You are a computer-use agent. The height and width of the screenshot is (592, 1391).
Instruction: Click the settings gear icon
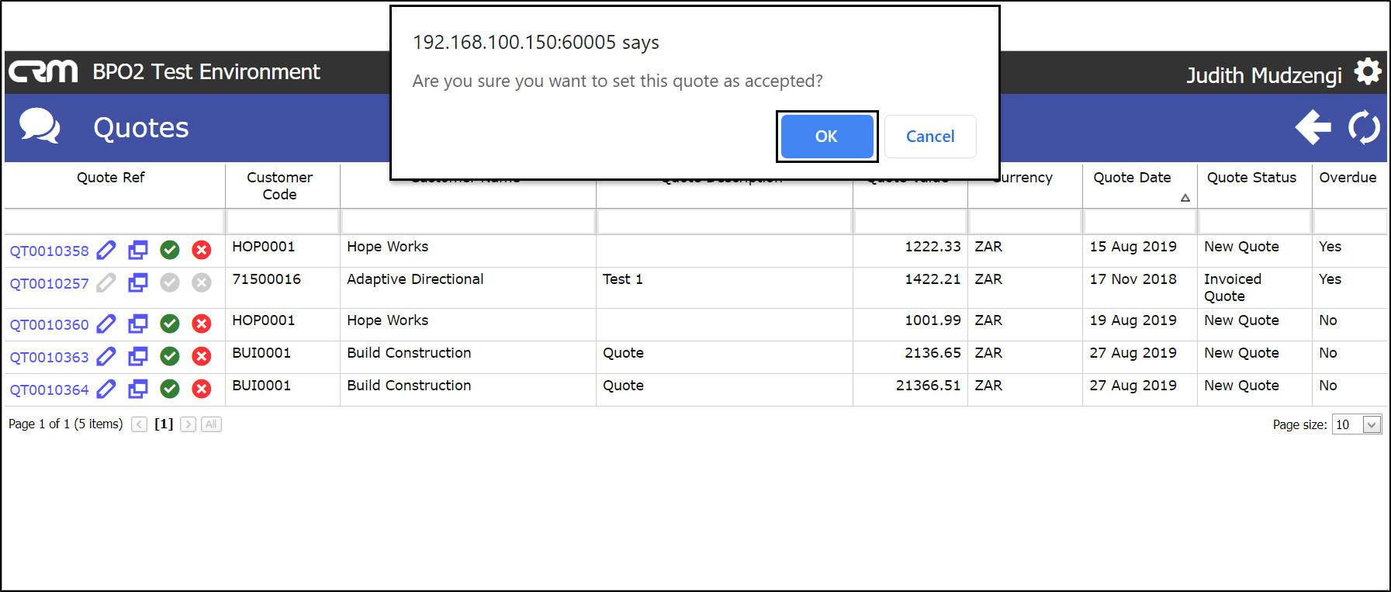point(1368,72)
